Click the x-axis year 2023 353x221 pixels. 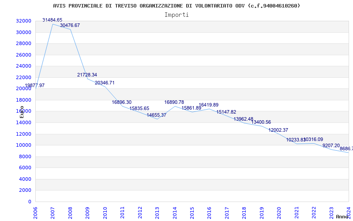(x=331, y=213)
